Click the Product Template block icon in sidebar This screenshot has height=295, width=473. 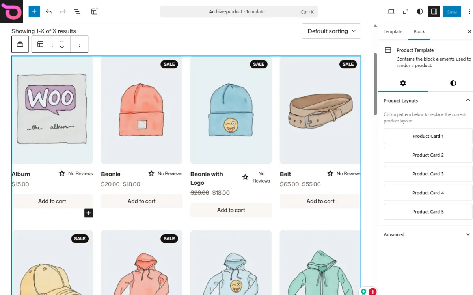[388, 50]
